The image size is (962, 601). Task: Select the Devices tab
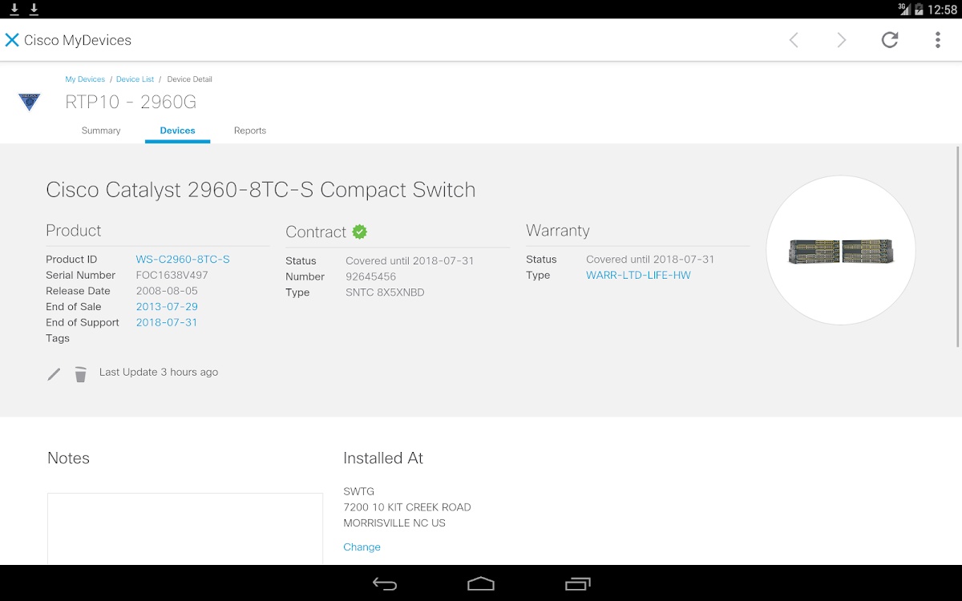coord(177,131)
